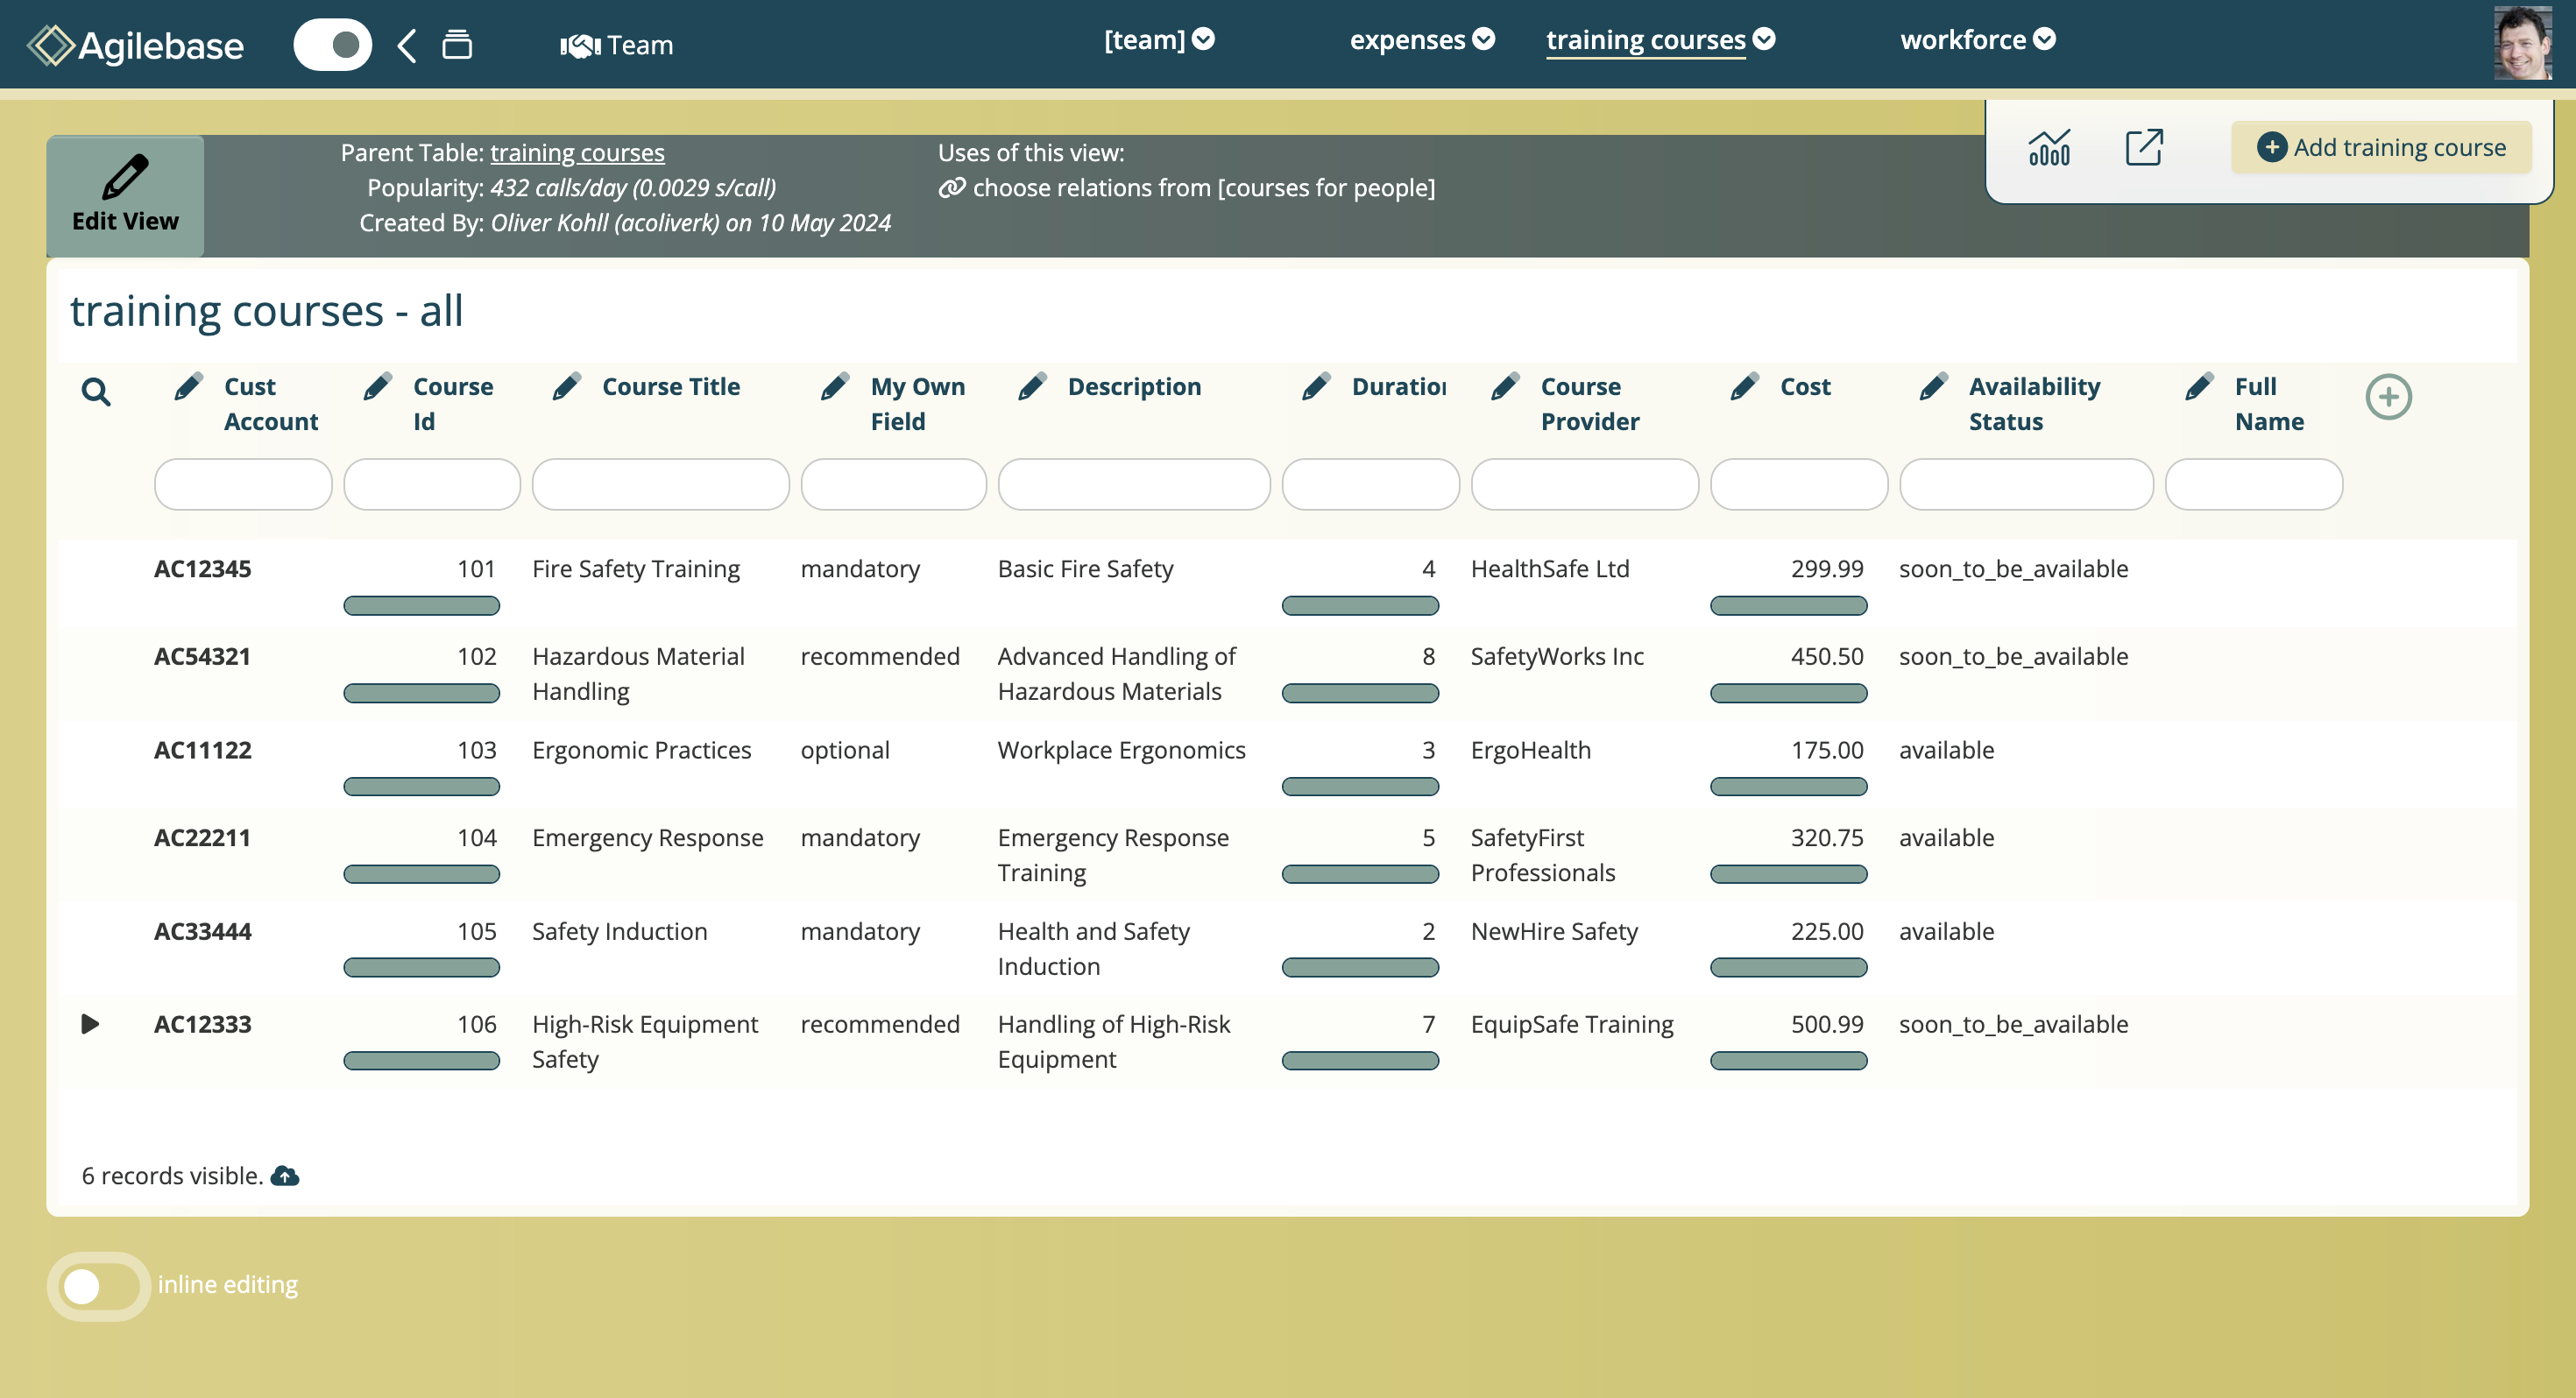This screenshot has width=2576, height=1398.
Task: Toggle the switch in the top header
Action: [x=332, y=45]
